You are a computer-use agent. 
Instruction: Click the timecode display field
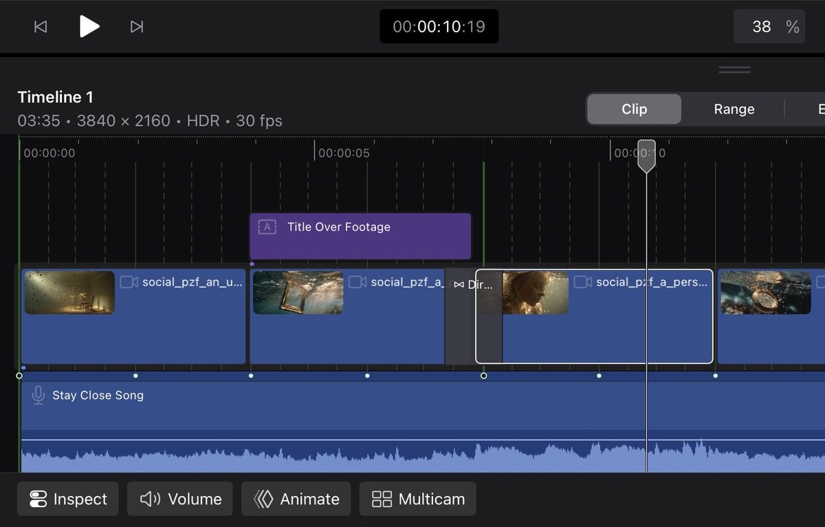pos(439,26)
